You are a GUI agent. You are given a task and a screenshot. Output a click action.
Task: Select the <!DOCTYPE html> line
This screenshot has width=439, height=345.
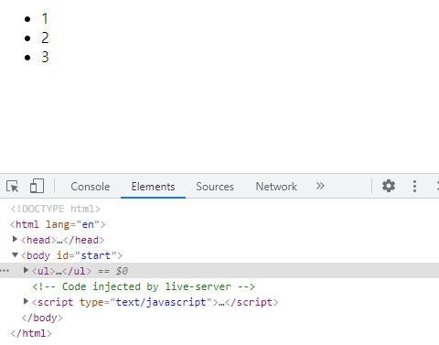[55, 209]
